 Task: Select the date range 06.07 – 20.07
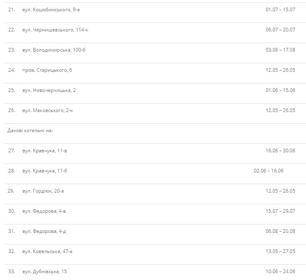[280, 30]
